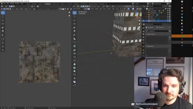Switch to the Modeling workspace tab

pyautogui.click(x=34, y=4)
